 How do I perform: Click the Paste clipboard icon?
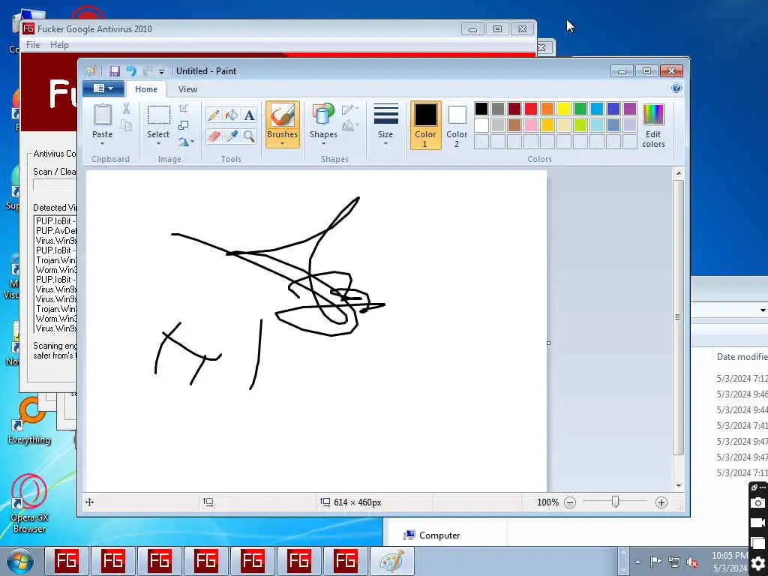102,115
